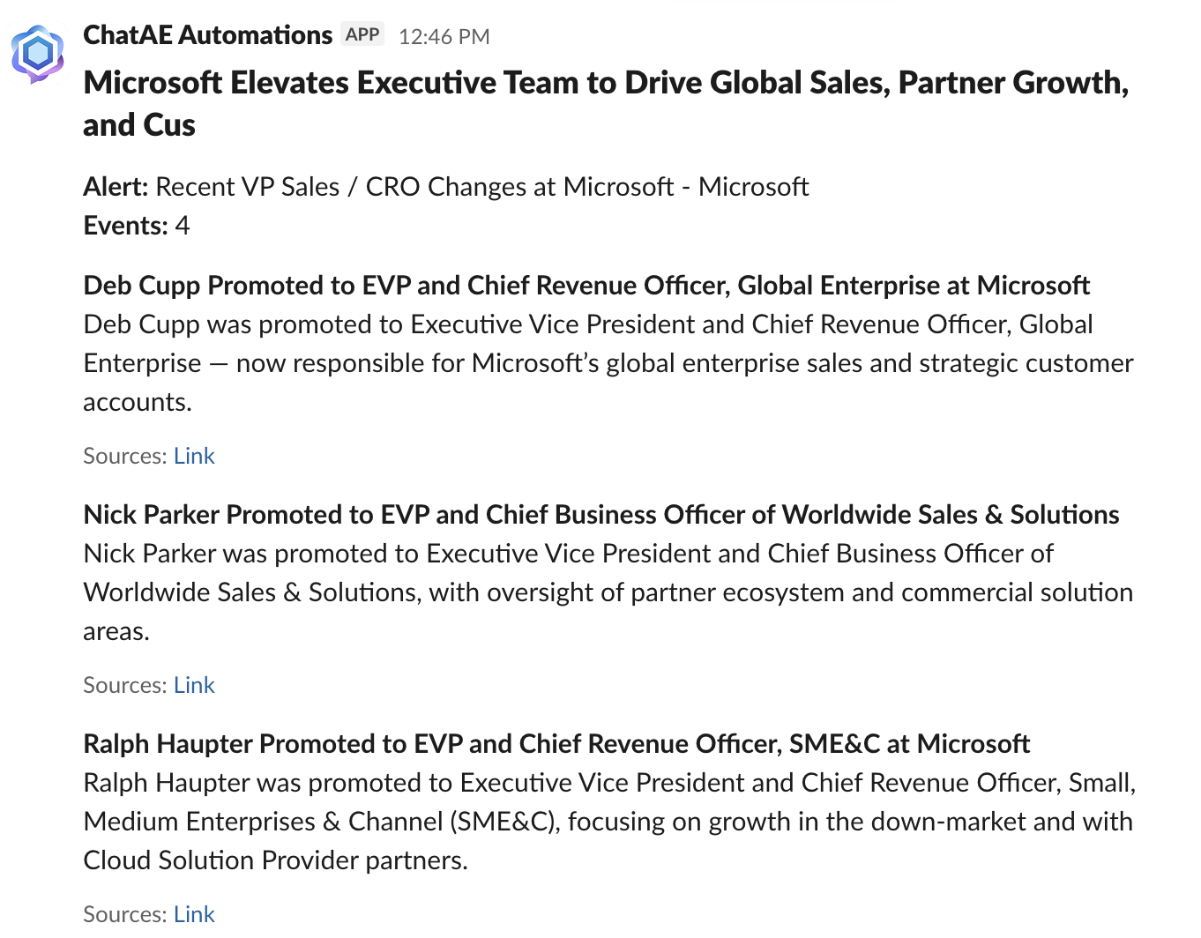Click the Nick Parker Promoted heading
1201x938 pixels.
pyautogui.click(x=600, y=515)
